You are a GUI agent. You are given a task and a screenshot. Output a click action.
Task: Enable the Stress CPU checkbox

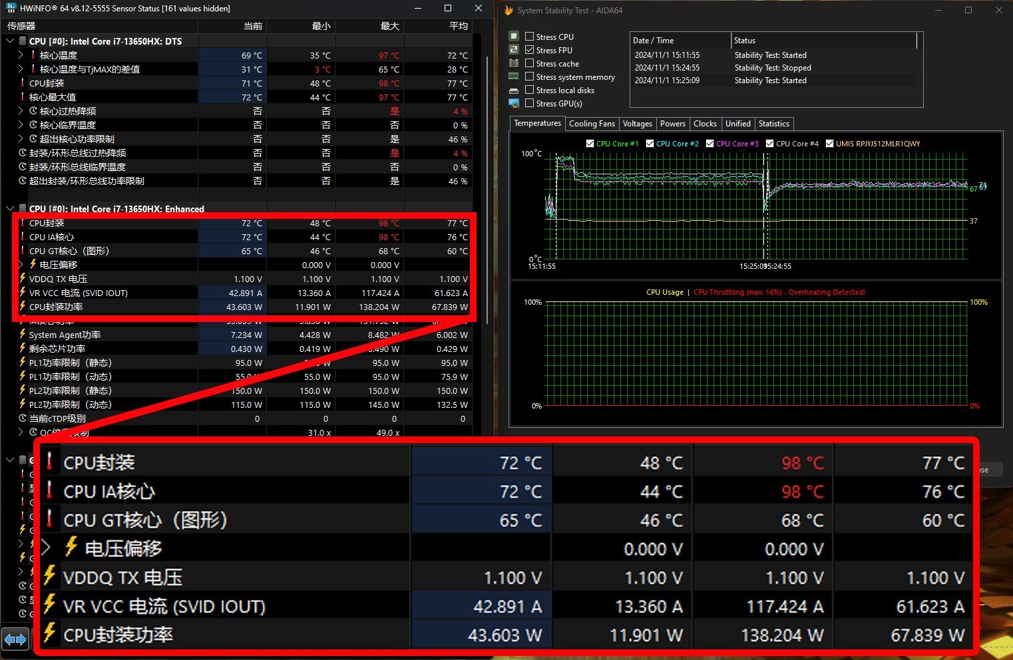pyautogui.click(x=530, y=37)
